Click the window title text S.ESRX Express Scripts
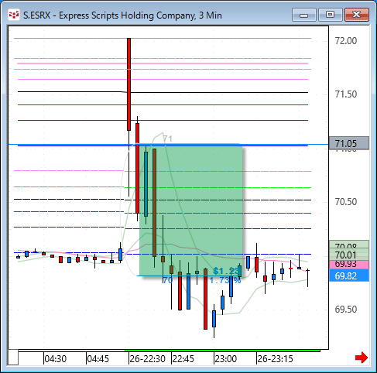The width and height of the screenshot is (377, 373). tap(122, 15)
